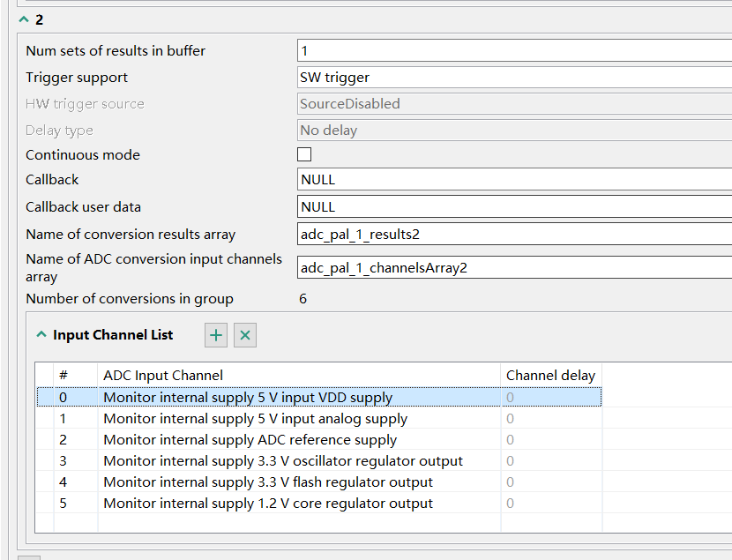
Task: Click channel delay value for row 1
Action: (511, 419)
